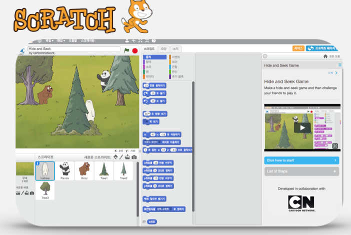Switch to the 스크립트 (Scripts) tab

pyautogui.click(x=149, y=49)
